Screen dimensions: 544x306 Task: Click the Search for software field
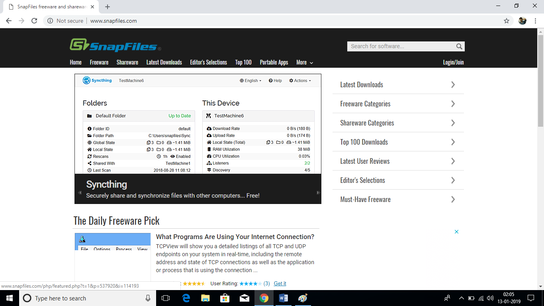(400, 46)
